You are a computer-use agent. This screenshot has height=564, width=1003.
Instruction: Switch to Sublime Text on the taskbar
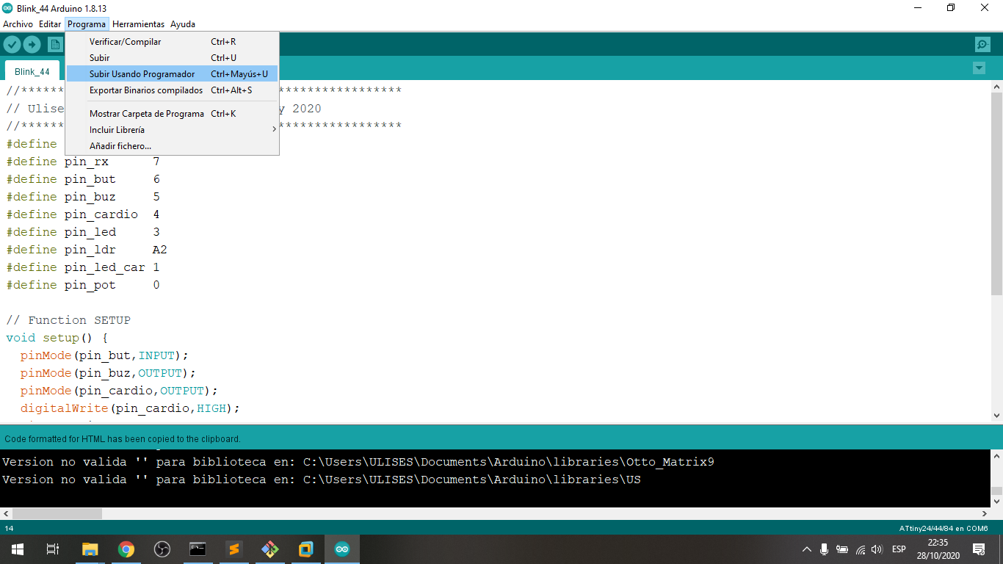[x=233, y=549]
